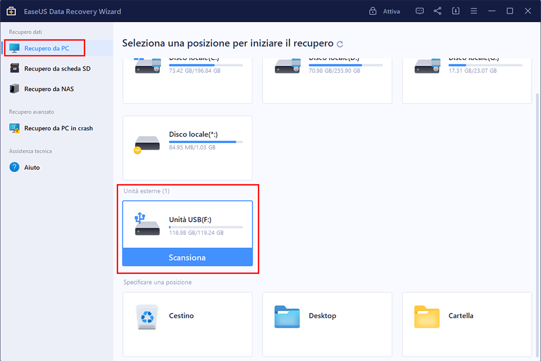Open Recupero da PC in crash
541x361 pixels.
(57, 128)
